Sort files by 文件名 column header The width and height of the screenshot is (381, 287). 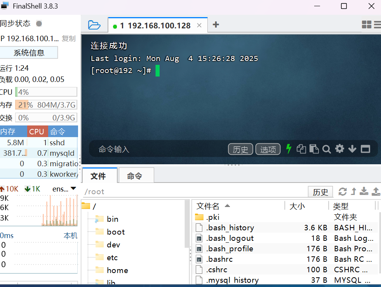tap(238, 206)
